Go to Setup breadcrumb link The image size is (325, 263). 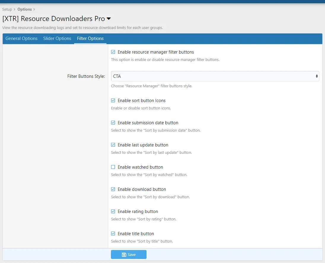(7, 9)
